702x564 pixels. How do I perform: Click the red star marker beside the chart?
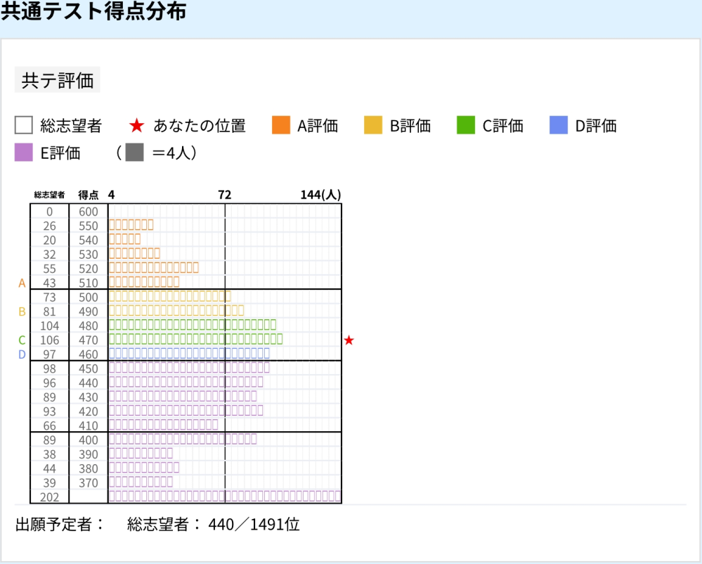(349, 340)
